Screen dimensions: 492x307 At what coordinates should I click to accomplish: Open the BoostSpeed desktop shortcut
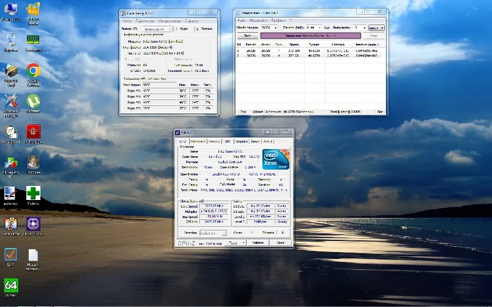(11, 134)
